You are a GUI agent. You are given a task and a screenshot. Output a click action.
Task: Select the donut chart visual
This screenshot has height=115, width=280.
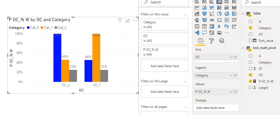(227, 14)
